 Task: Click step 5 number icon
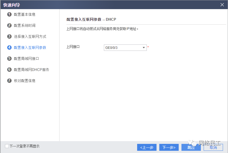coord(9,59)
